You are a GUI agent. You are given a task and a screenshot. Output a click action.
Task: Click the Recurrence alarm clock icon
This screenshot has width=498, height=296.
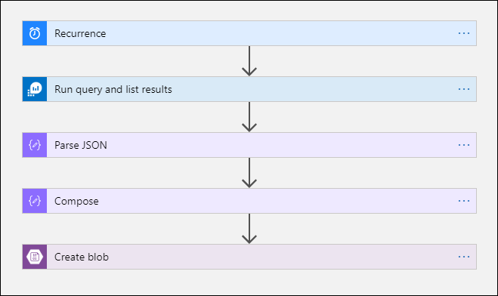pyautogui.click(x=35, y=33)
